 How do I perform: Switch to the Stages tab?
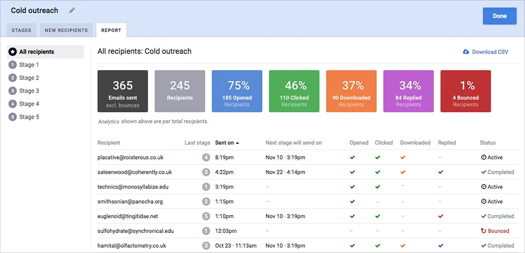coord(22,30)
